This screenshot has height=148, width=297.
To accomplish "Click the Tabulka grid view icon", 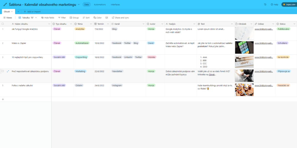I will 20,18.
